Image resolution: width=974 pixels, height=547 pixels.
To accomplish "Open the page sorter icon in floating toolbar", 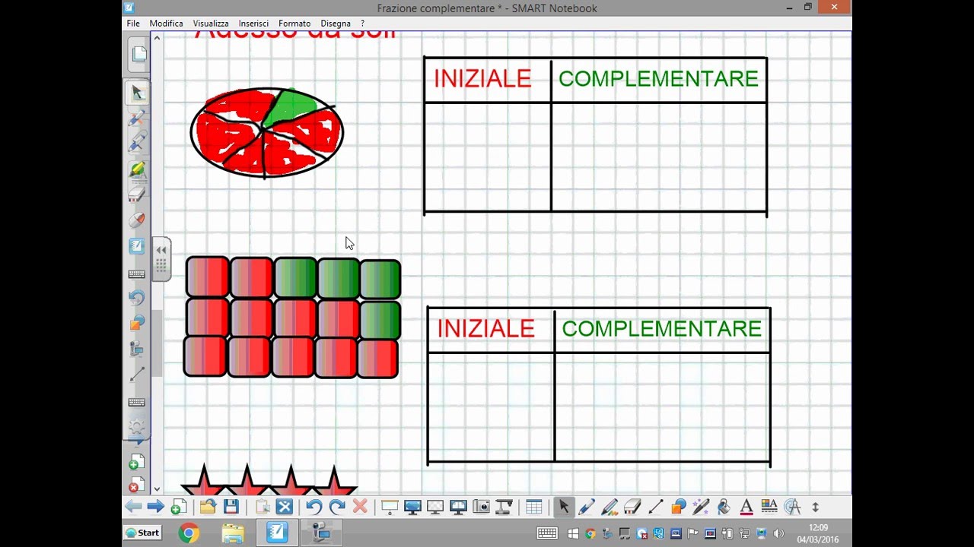I will pos(138,54).
